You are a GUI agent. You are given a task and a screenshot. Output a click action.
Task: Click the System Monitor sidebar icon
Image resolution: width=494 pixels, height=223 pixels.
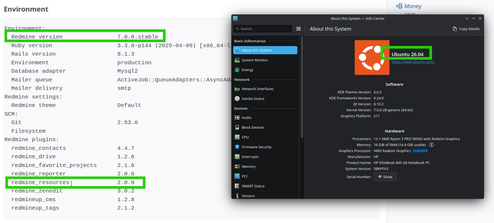tap(237, 60)
